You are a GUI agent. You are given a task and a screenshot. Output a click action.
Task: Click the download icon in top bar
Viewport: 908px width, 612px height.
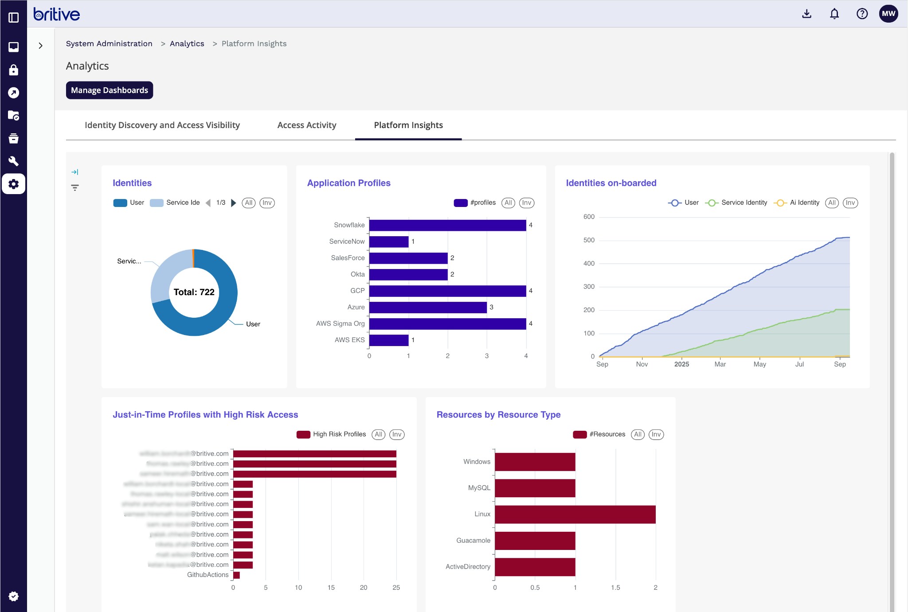point(806,14)
